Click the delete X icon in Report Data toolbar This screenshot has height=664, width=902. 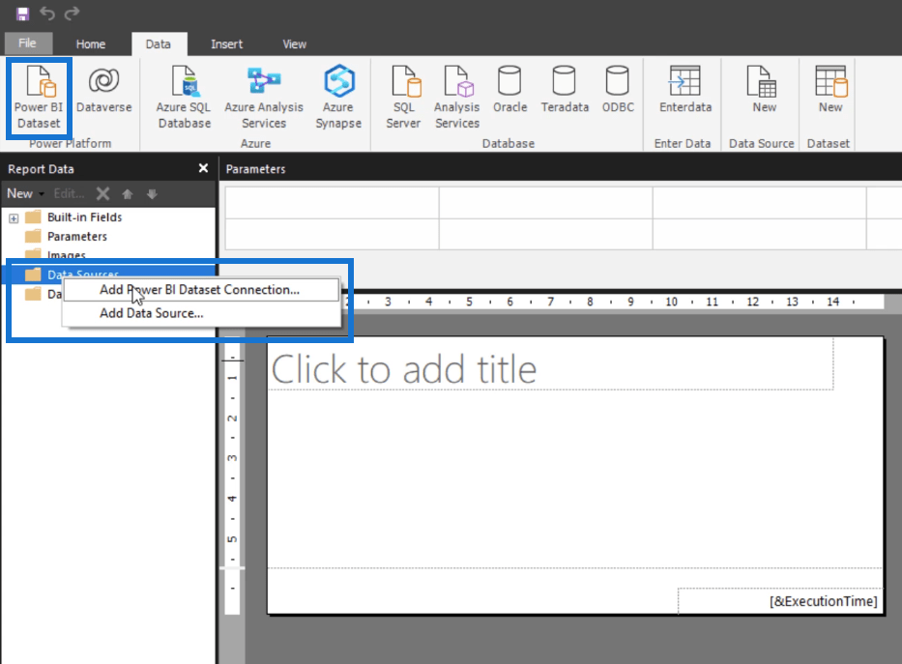point(103,193)
